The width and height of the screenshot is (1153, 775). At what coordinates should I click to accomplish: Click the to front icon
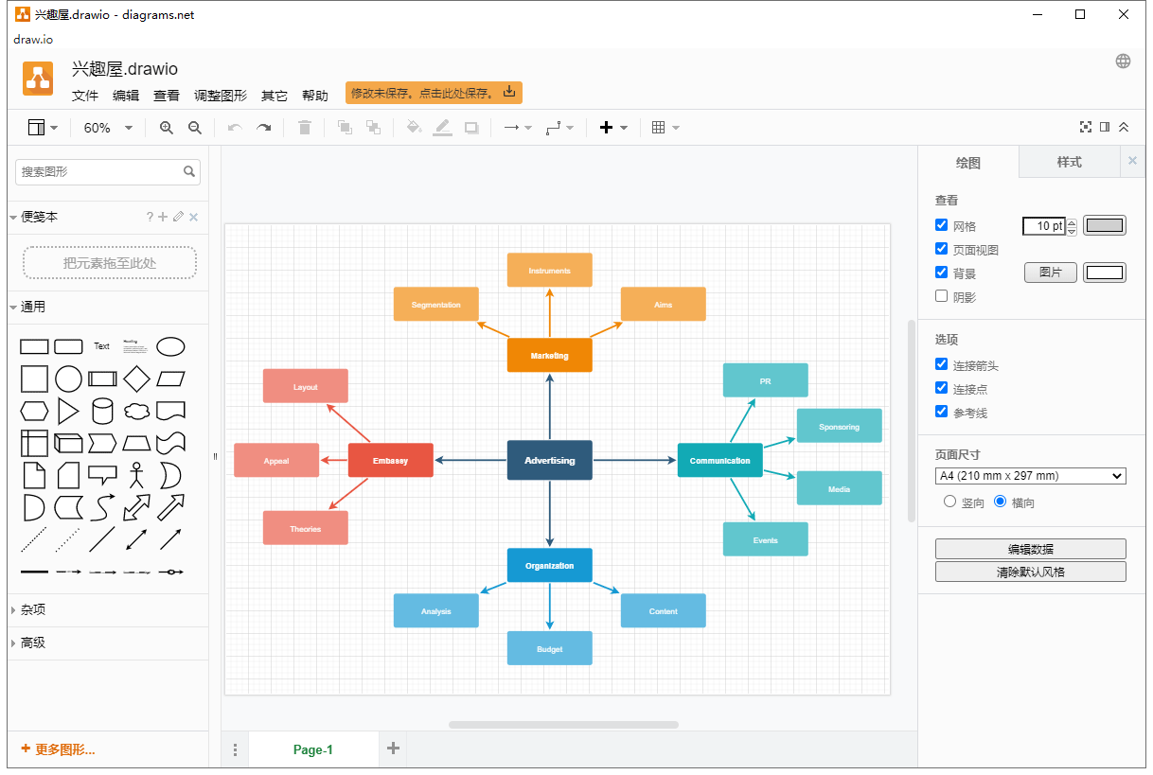click(x=345, y=128)
